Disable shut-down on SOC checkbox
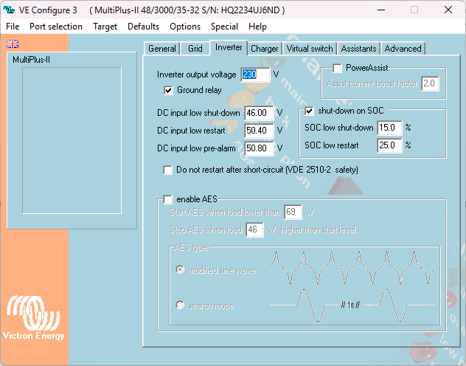466x366 pixels. tap(309, 111)
